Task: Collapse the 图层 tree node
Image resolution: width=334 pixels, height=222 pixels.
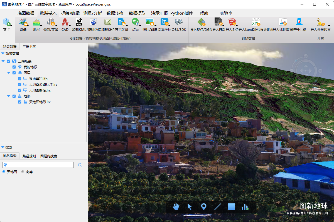Action: tap(9, 73)
